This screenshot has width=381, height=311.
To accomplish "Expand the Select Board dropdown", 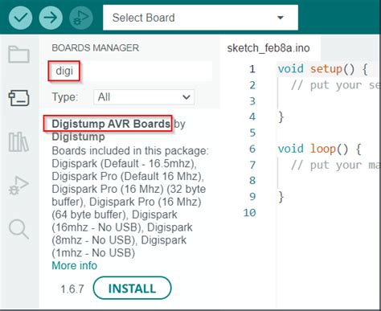I will [200, 18].
